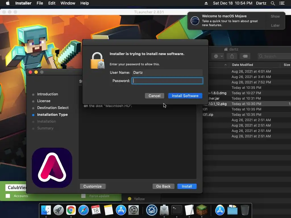Open the Finder action gear dropdown
This screenshot has height=218, width=291.
pyautogui.click(x=219, y=56)
